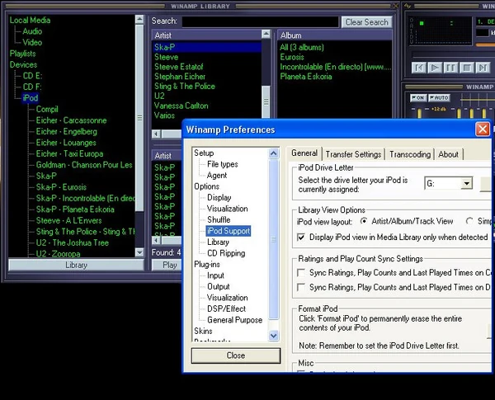Select Ska-P - Planeta Eskoria in the tree
This screenshot has height=400, width=495.
[x=75, y=209]
